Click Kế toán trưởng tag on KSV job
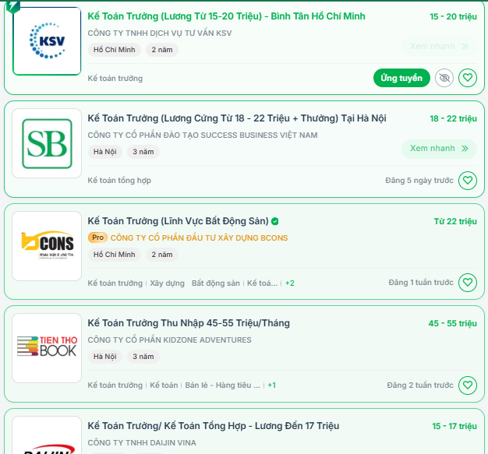The width and height of the screenshot is (488, 454). pos(115,79)
